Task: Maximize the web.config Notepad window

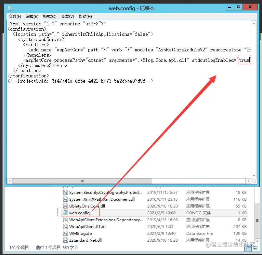Action: (x=239, y=7)
